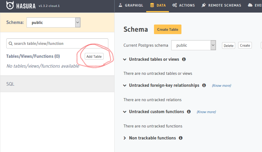The image size is (262, 152).
Task: Collapse the Untracked custom functions section
Action: 125,112
